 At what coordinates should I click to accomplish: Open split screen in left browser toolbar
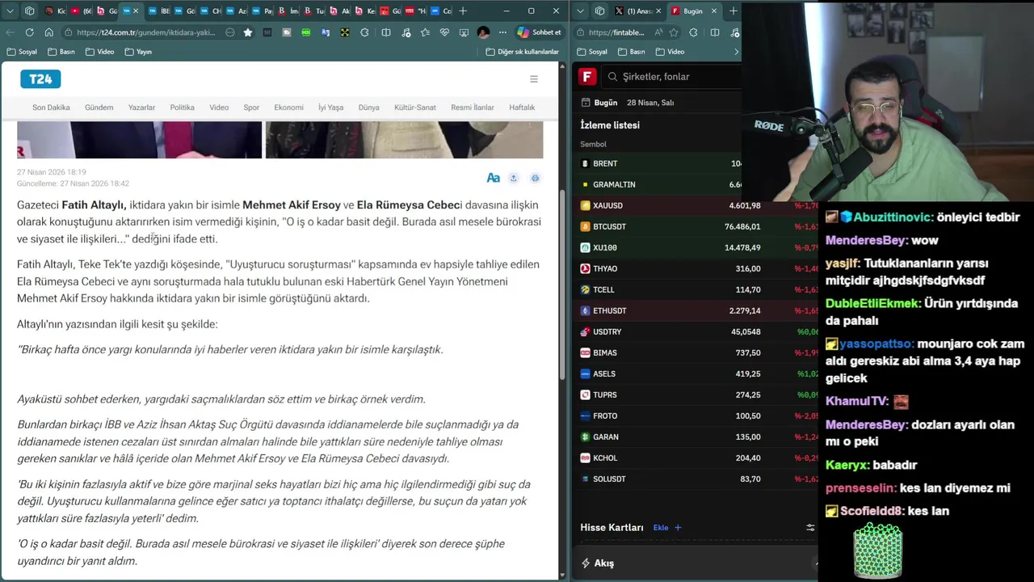386,32
